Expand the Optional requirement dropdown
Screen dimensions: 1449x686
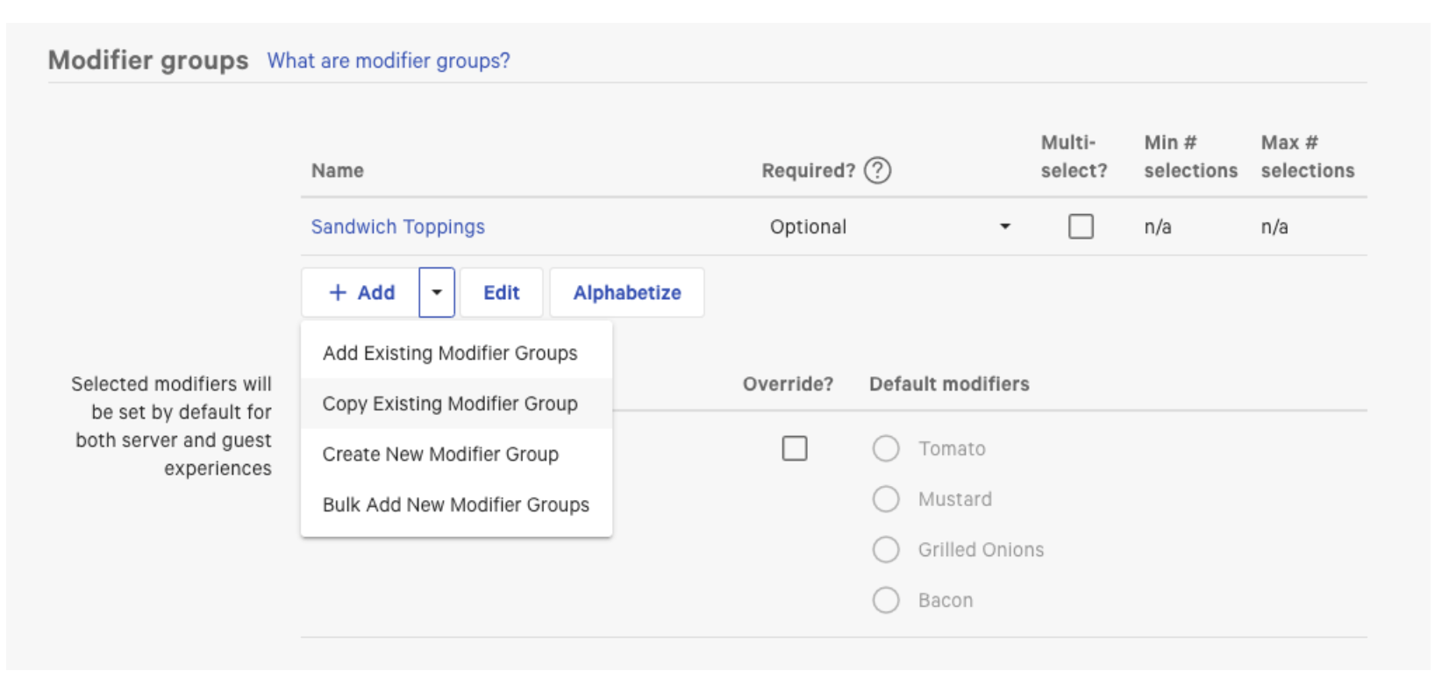pos(889,226)
